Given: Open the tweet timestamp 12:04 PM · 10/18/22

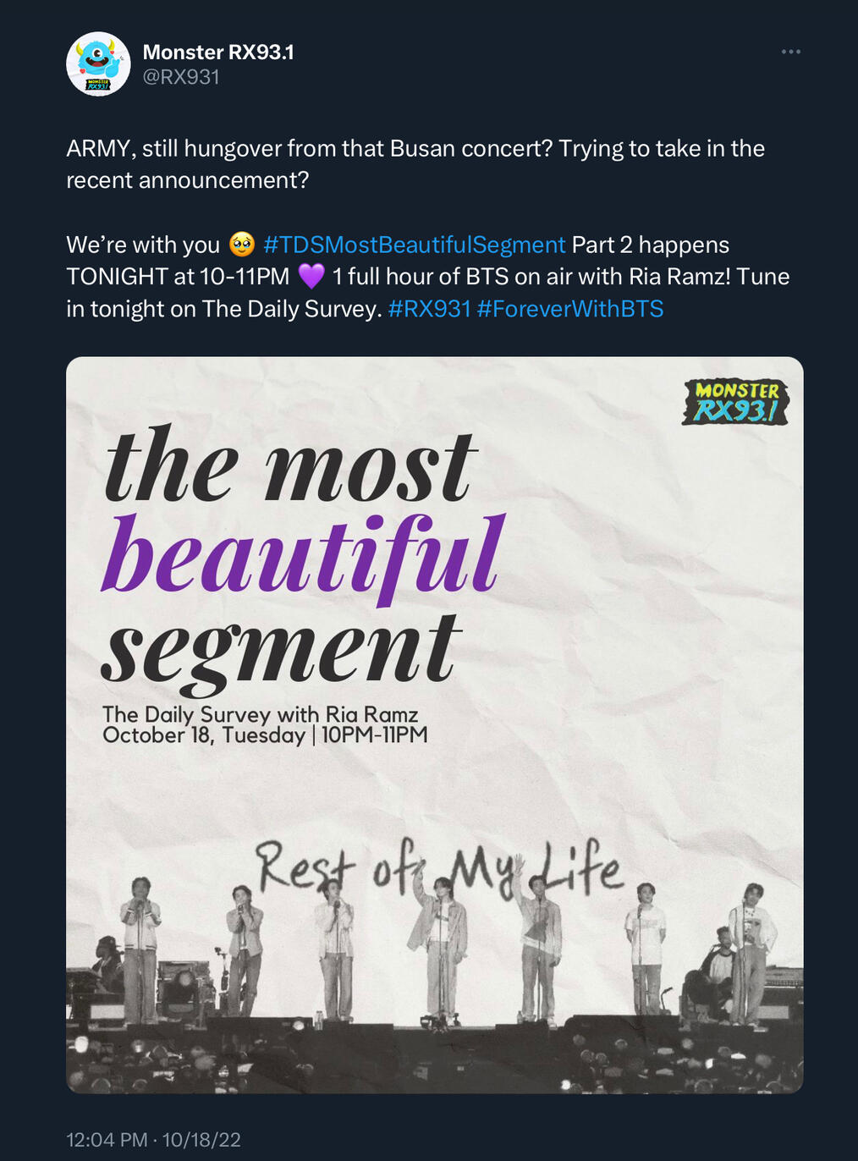Looking at the screenshot, I should (153, 1140).
